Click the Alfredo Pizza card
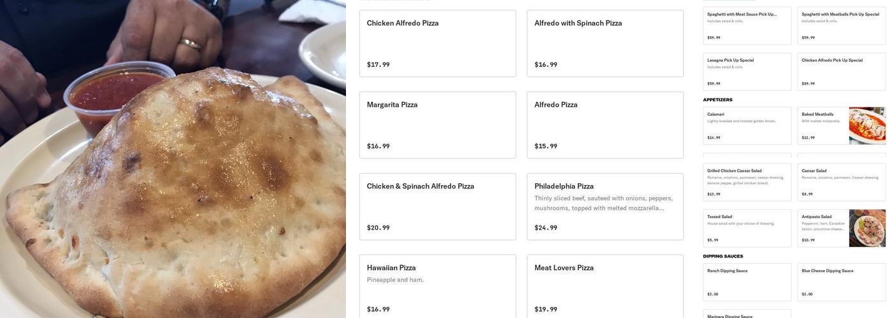Screen dimensions: 892x318 (x=605, y=125)
